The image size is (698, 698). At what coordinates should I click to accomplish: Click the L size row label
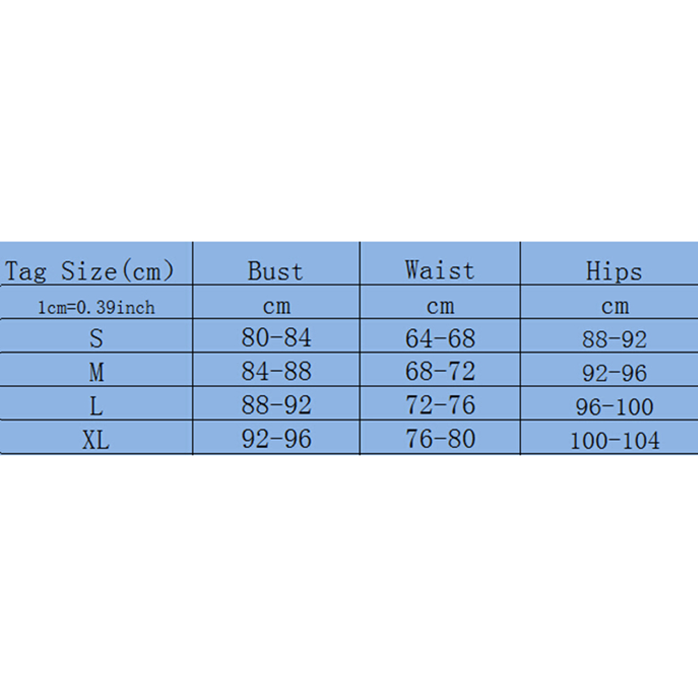click(96, 405)
